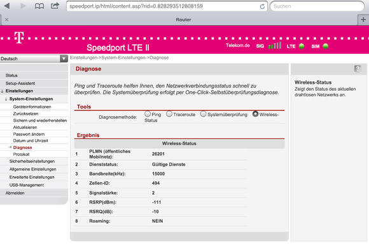Select the Systemüberprüfung radio button
This screenshot has height=246, width=369.
coord(204,114)
